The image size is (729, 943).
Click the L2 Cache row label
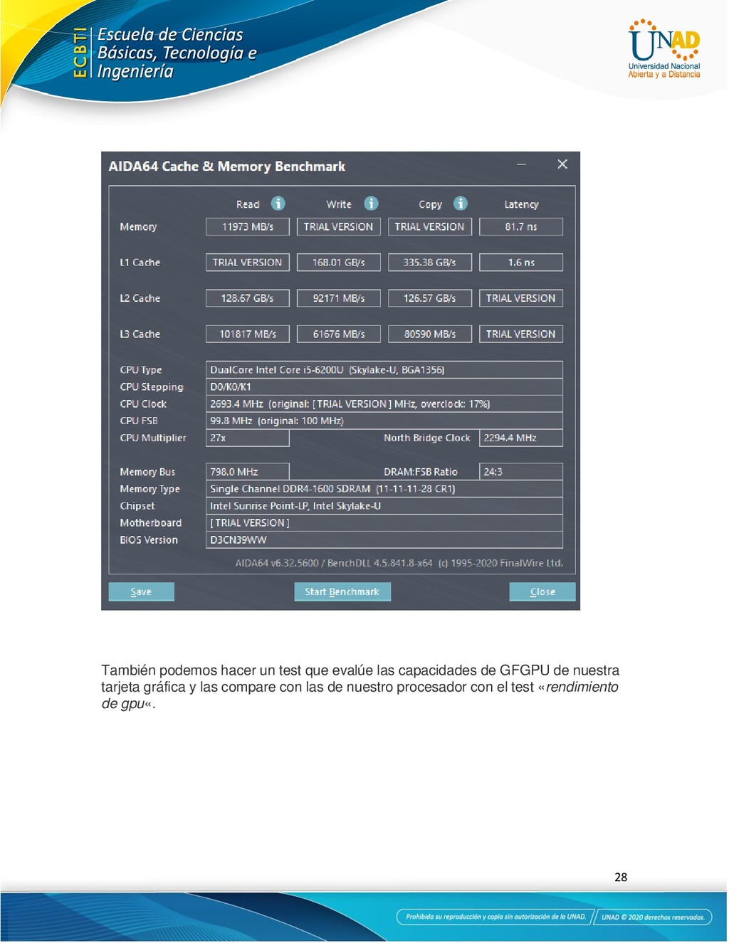140,298
